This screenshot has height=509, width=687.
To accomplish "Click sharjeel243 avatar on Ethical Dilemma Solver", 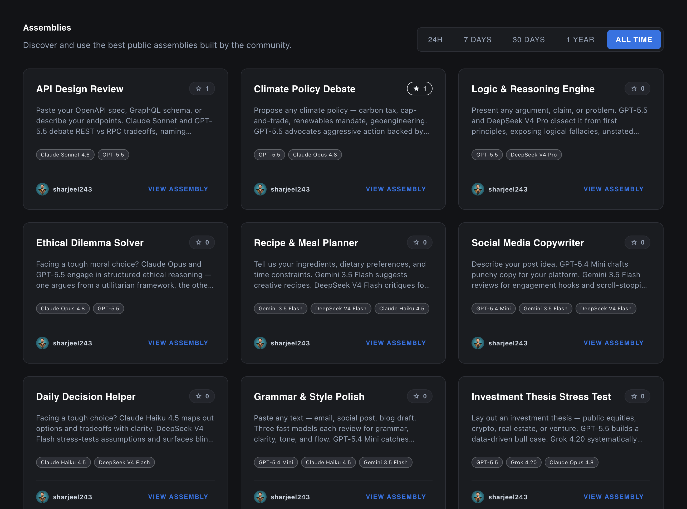I will point(42,343).
